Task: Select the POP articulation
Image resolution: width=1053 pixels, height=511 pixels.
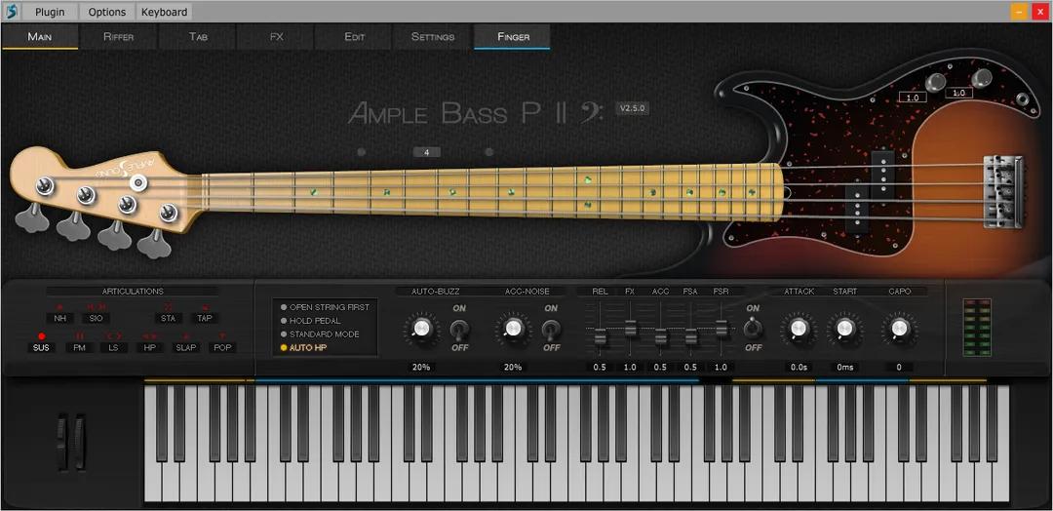Action: click(x=221, y=348)
